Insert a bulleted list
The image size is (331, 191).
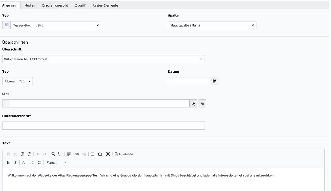point(39,162)
